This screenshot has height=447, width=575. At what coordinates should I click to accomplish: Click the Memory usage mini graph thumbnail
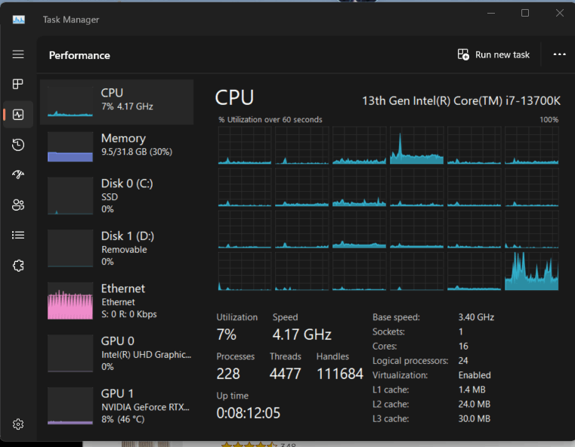click(70, 147)
